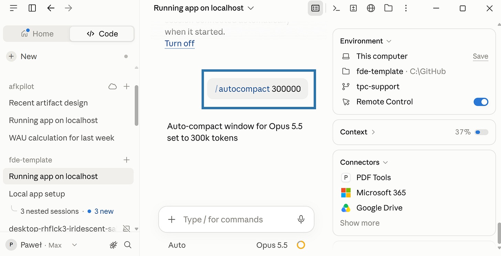This screenshot has height=256, width=501.
Task: Collapse the Connectors section
Action: pos(364,162)
